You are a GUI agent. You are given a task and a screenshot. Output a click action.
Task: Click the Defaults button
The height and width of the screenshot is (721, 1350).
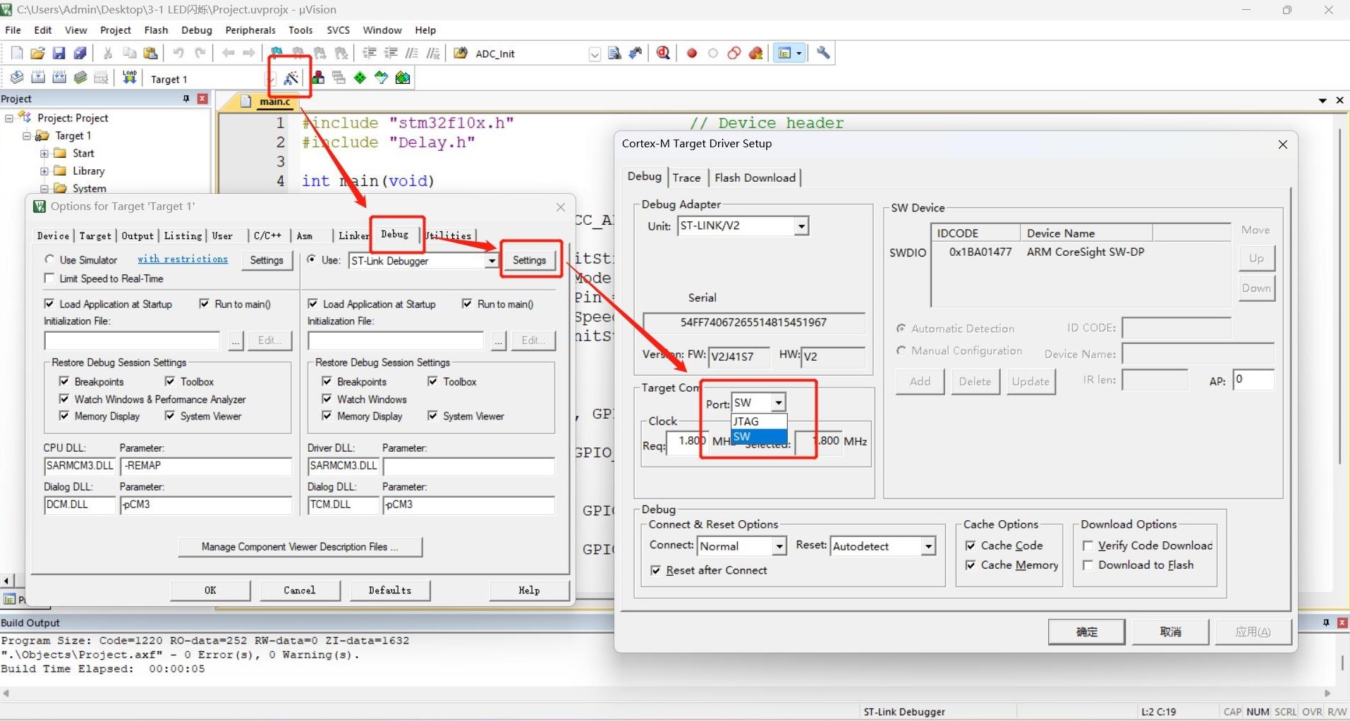[x=389, y=591]
